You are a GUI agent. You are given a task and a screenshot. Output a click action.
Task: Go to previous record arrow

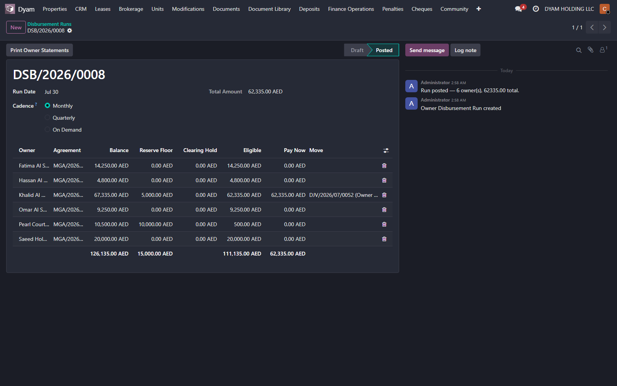592,27
